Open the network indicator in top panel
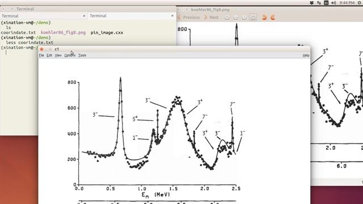This screenshot has width=363, height=204. (319, 3)
